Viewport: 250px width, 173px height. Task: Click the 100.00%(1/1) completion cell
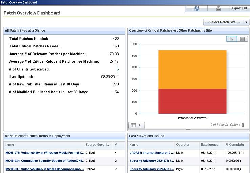point(235,153)
